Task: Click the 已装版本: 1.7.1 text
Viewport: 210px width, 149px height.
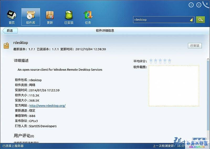Action: (48, 49)
